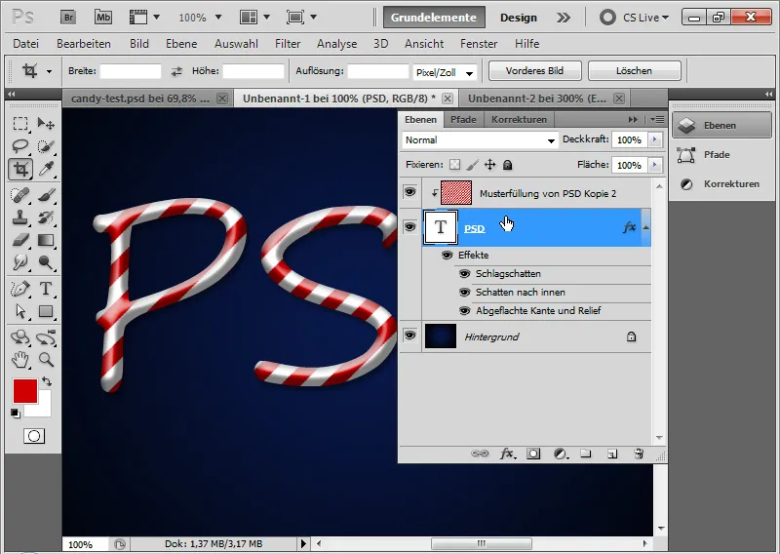
Task: Select the Blur tool
Action: point(20,262)
